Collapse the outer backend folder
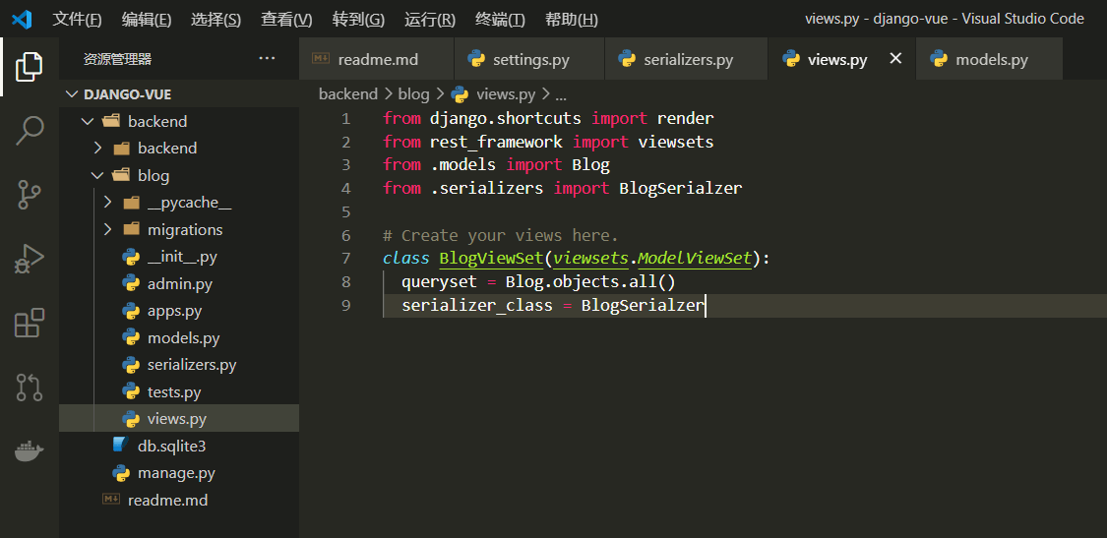This screenshot has height=538, width=1107. (x=88, y=121)
